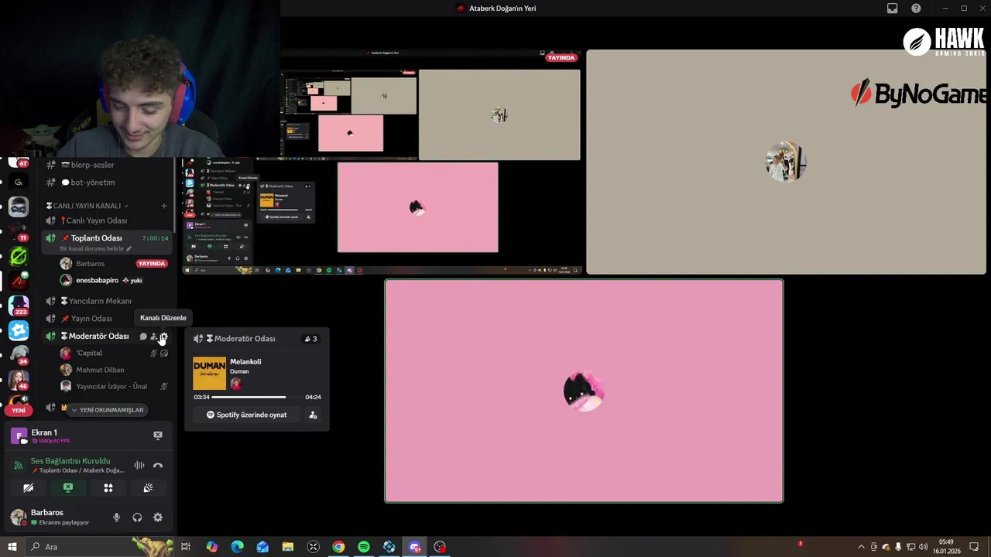Viewport: 991px width, 557px height.
Task: Open the bot-yönetim text channel
Action: [107, 183]
